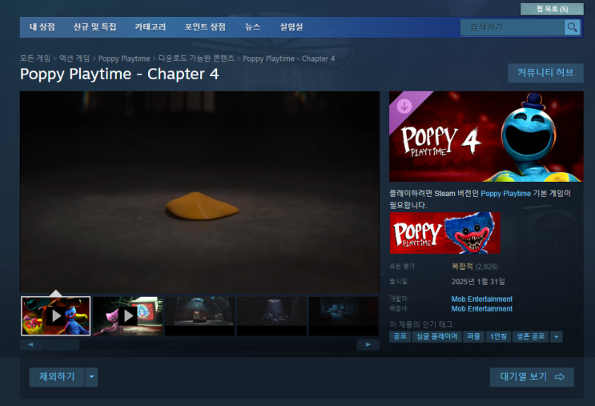
Task: Select the 퍼즐 tag
Action: 473,336
